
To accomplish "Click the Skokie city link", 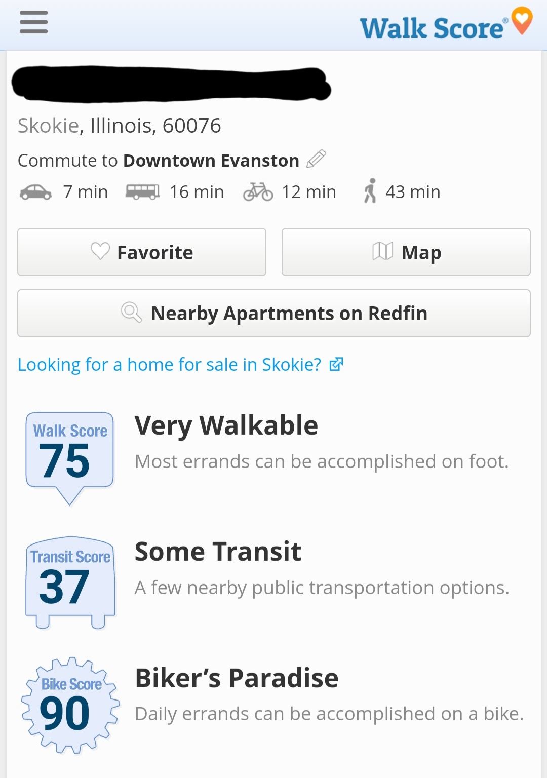I will (x=48, y=126).
